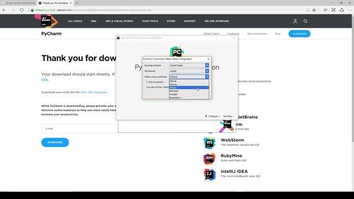Click the IDE theme combo box showing IntelliJ
This screenshot has width=354, height=199.
coord(189,71)
